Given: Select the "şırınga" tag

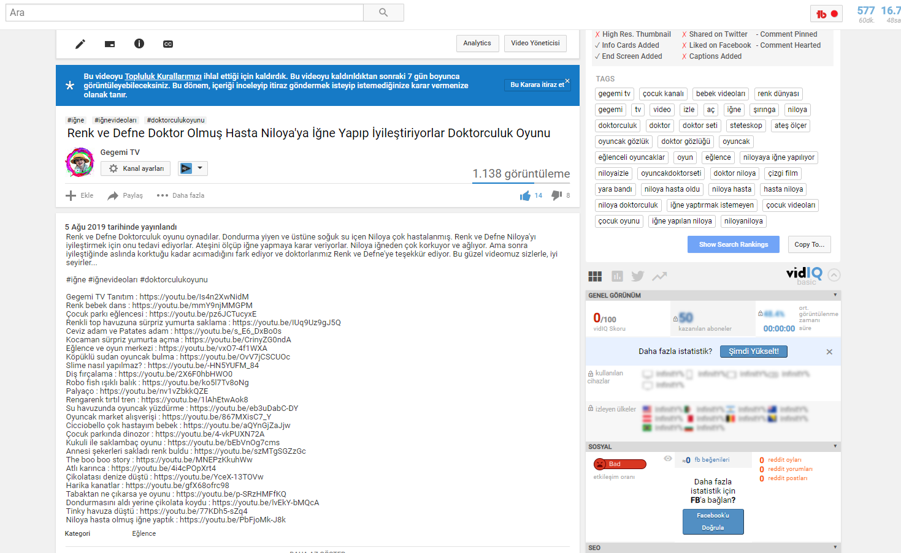Looking at the screenshot, I should pyautogui.click(x=764, y=110).
